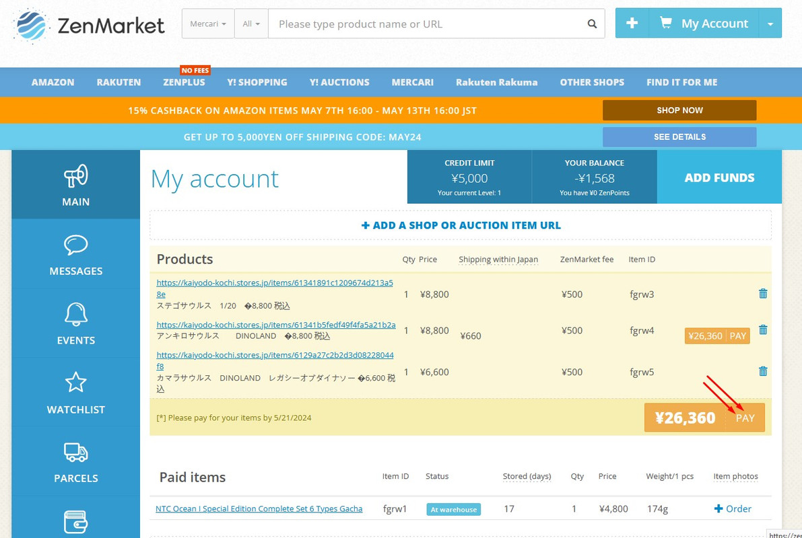Screen dimensions: 802x538
Task: Open Y! AUCTIONS in the navigation bar
Action: (339, 82)
